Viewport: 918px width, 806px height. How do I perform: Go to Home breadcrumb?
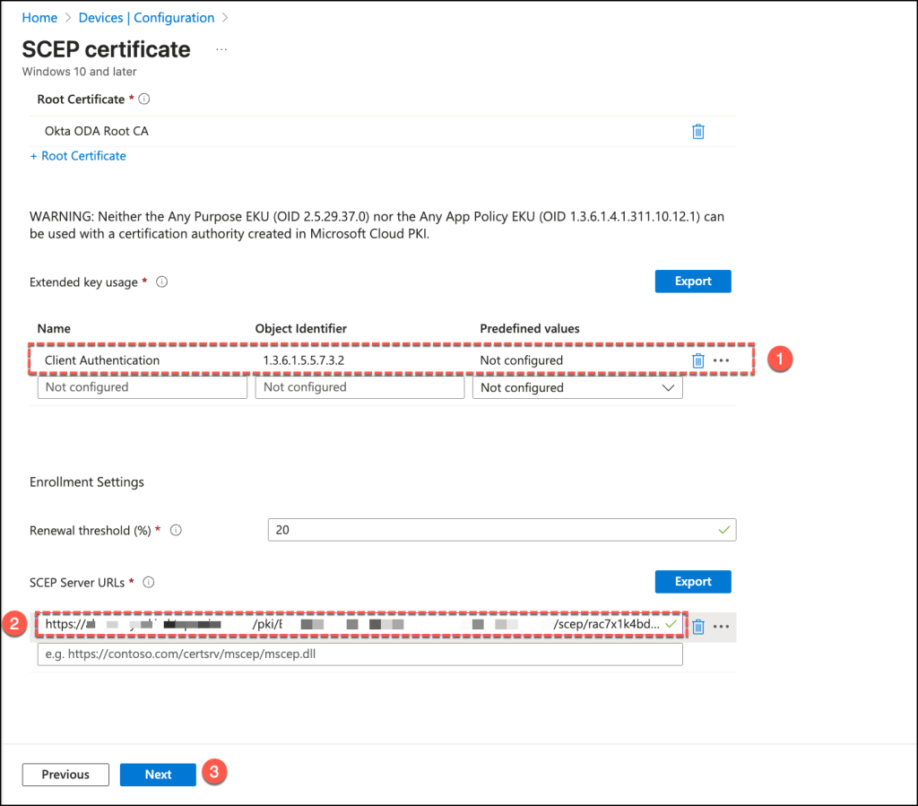click(x=39, y=18)
